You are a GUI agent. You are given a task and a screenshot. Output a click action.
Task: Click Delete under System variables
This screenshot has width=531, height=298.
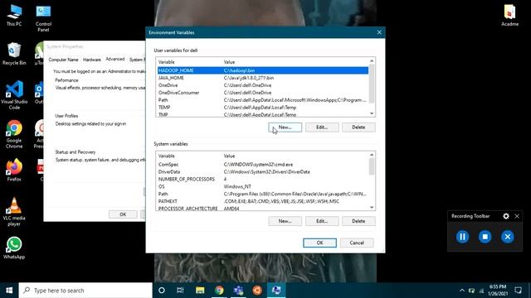pos(358,221)
